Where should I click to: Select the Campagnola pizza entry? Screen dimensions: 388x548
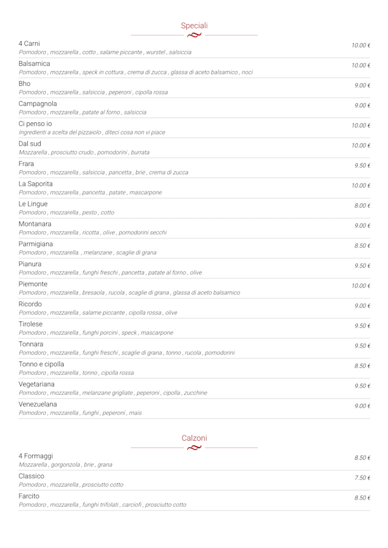tap(36, 104)
